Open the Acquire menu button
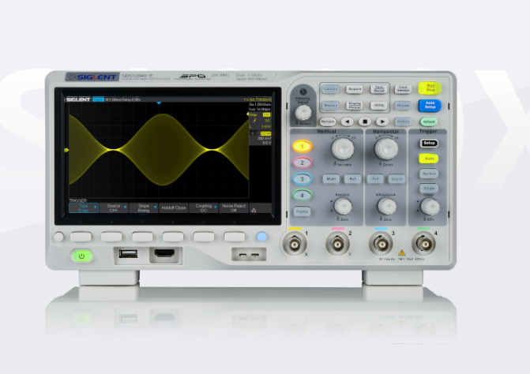 (355, 89)
